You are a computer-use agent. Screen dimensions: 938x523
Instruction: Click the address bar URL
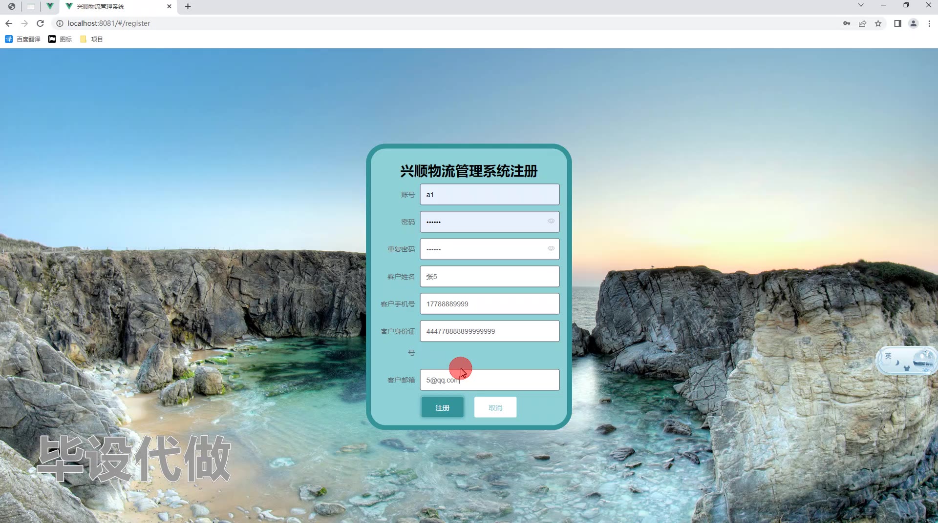[x=109, y=23]
